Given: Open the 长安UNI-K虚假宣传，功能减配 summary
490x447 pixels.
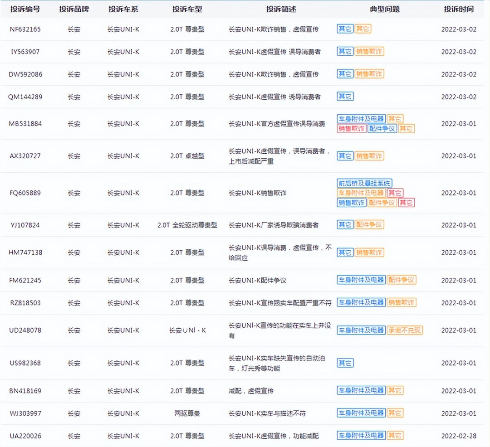Looking at the screenshot, I should [274, 436].
